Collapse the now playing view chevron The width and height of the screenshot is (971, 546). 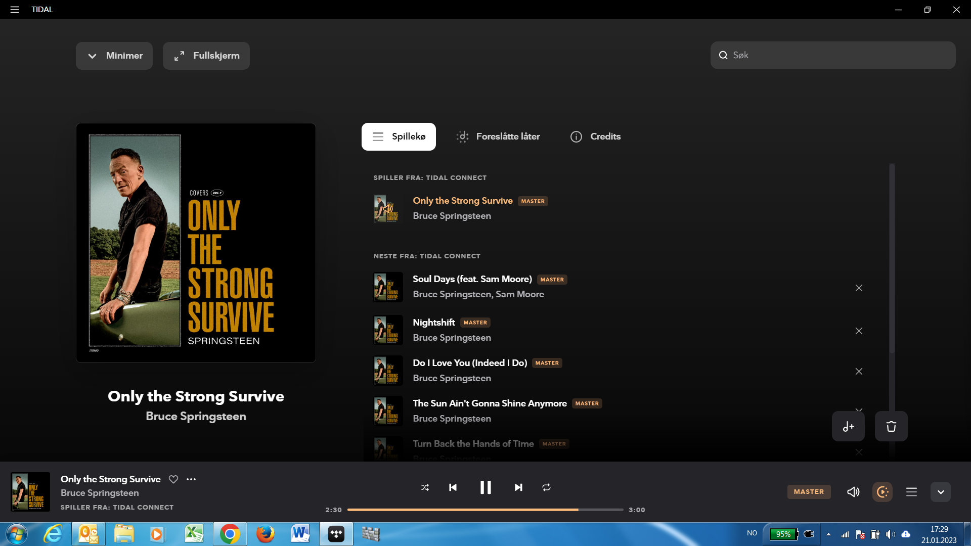pyautogui.click(x=941, y=492)
